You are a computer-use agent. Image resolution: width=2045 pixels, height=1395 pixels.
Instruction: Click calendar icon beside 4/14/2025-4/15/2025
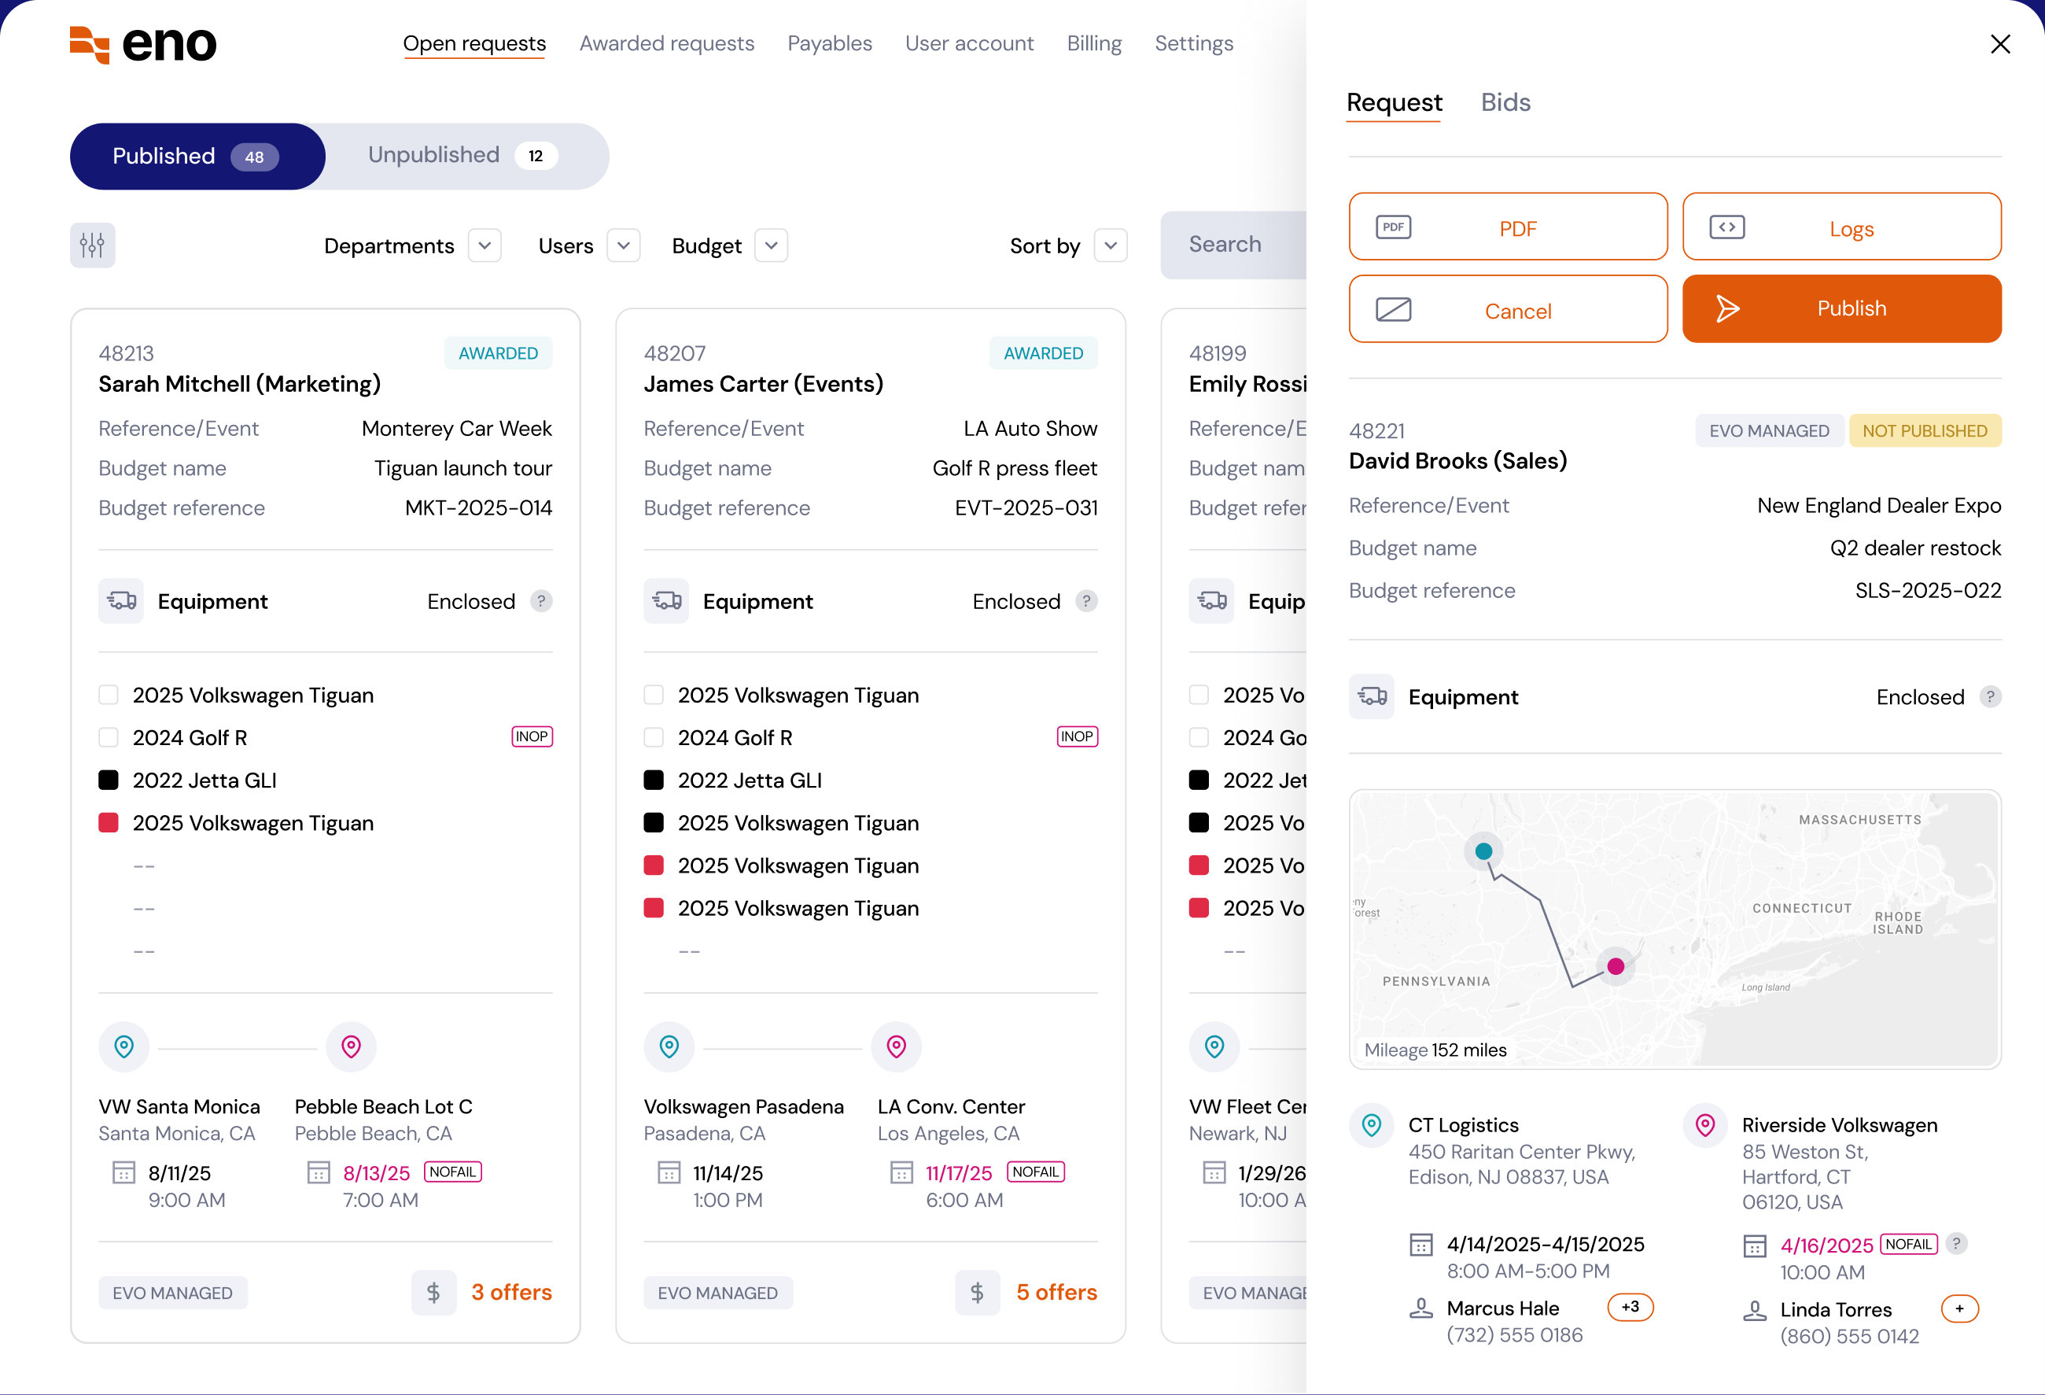[1421, 1246]
